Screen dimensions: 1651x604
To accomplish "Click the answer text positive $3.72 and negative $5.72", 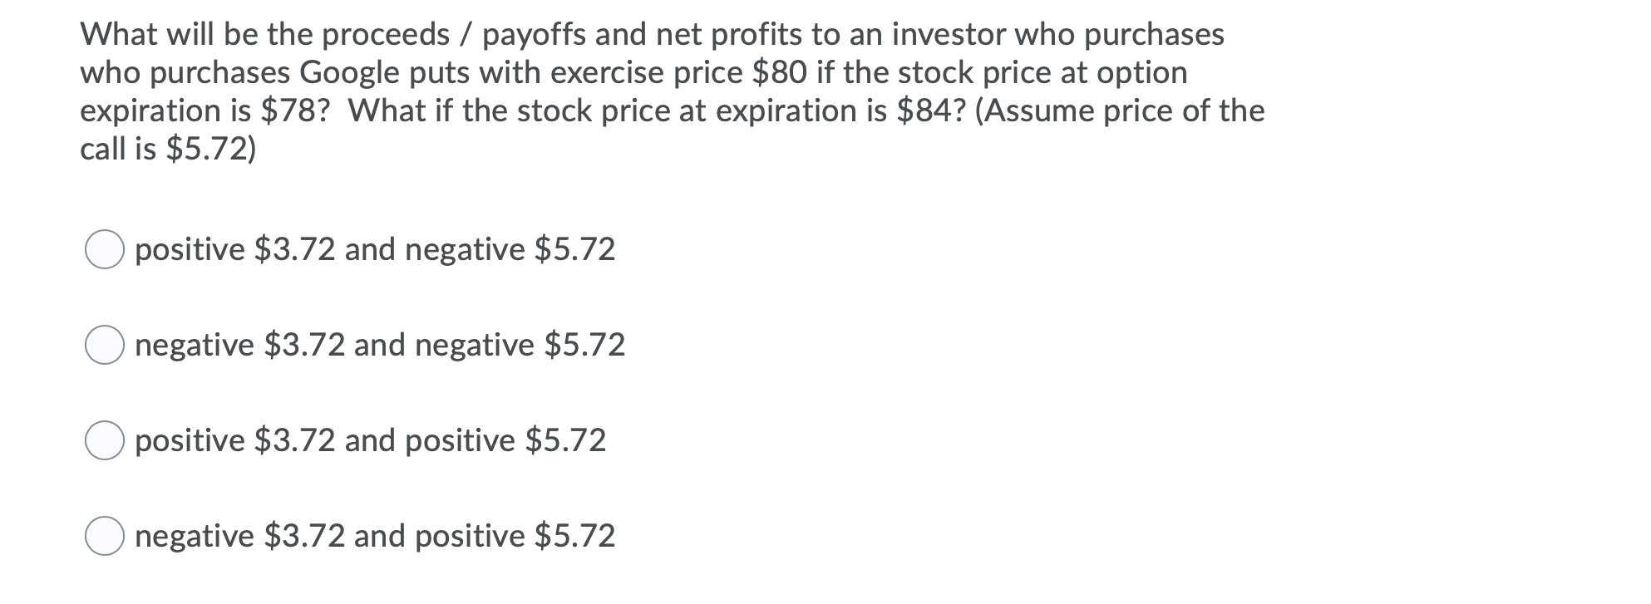I will (x=374, y=248).
